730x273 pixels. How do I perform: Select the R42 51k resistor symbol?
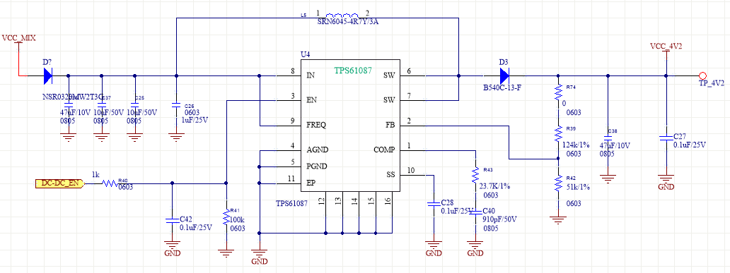coord(558,184)
